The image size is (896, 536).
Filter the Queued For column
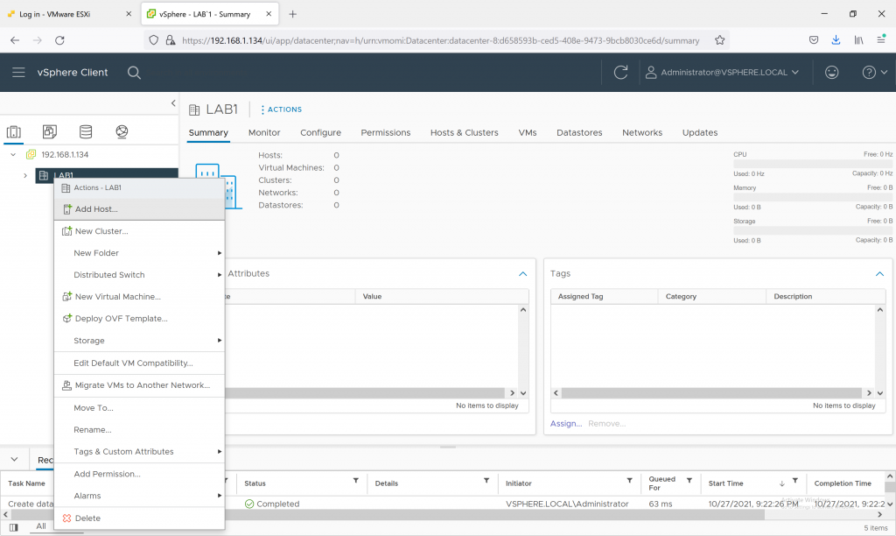point(689,481)
